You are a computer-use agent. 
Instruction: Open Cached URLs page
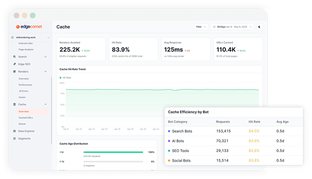click(25, 118)
